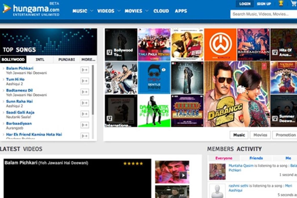Image resolution: width=297 pixels, height=198 pixels.
Task: Go to the Cloud section
Action: tap(161, 11)
